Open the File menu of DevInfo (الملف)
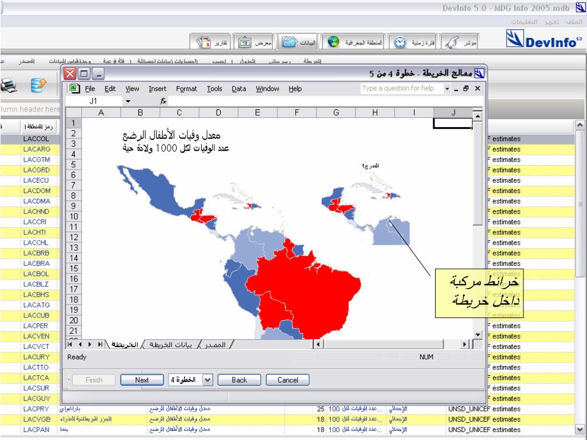This screenshot has height=440, width=587. (x=574, y=22)
